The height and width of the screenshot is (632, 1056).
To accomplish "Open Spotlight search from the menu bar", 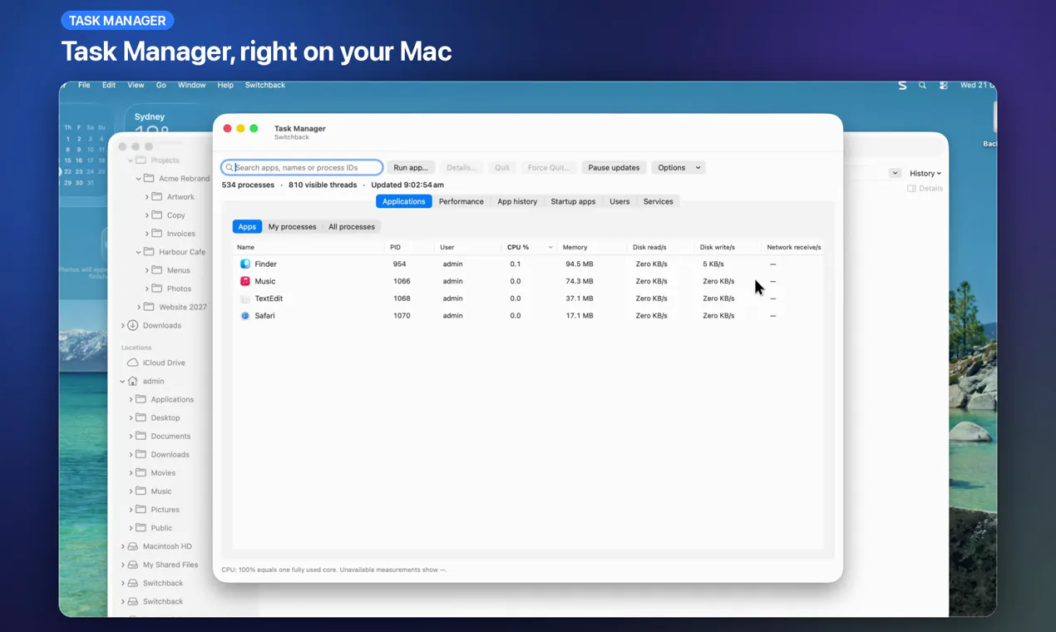I will pos(922,85).
